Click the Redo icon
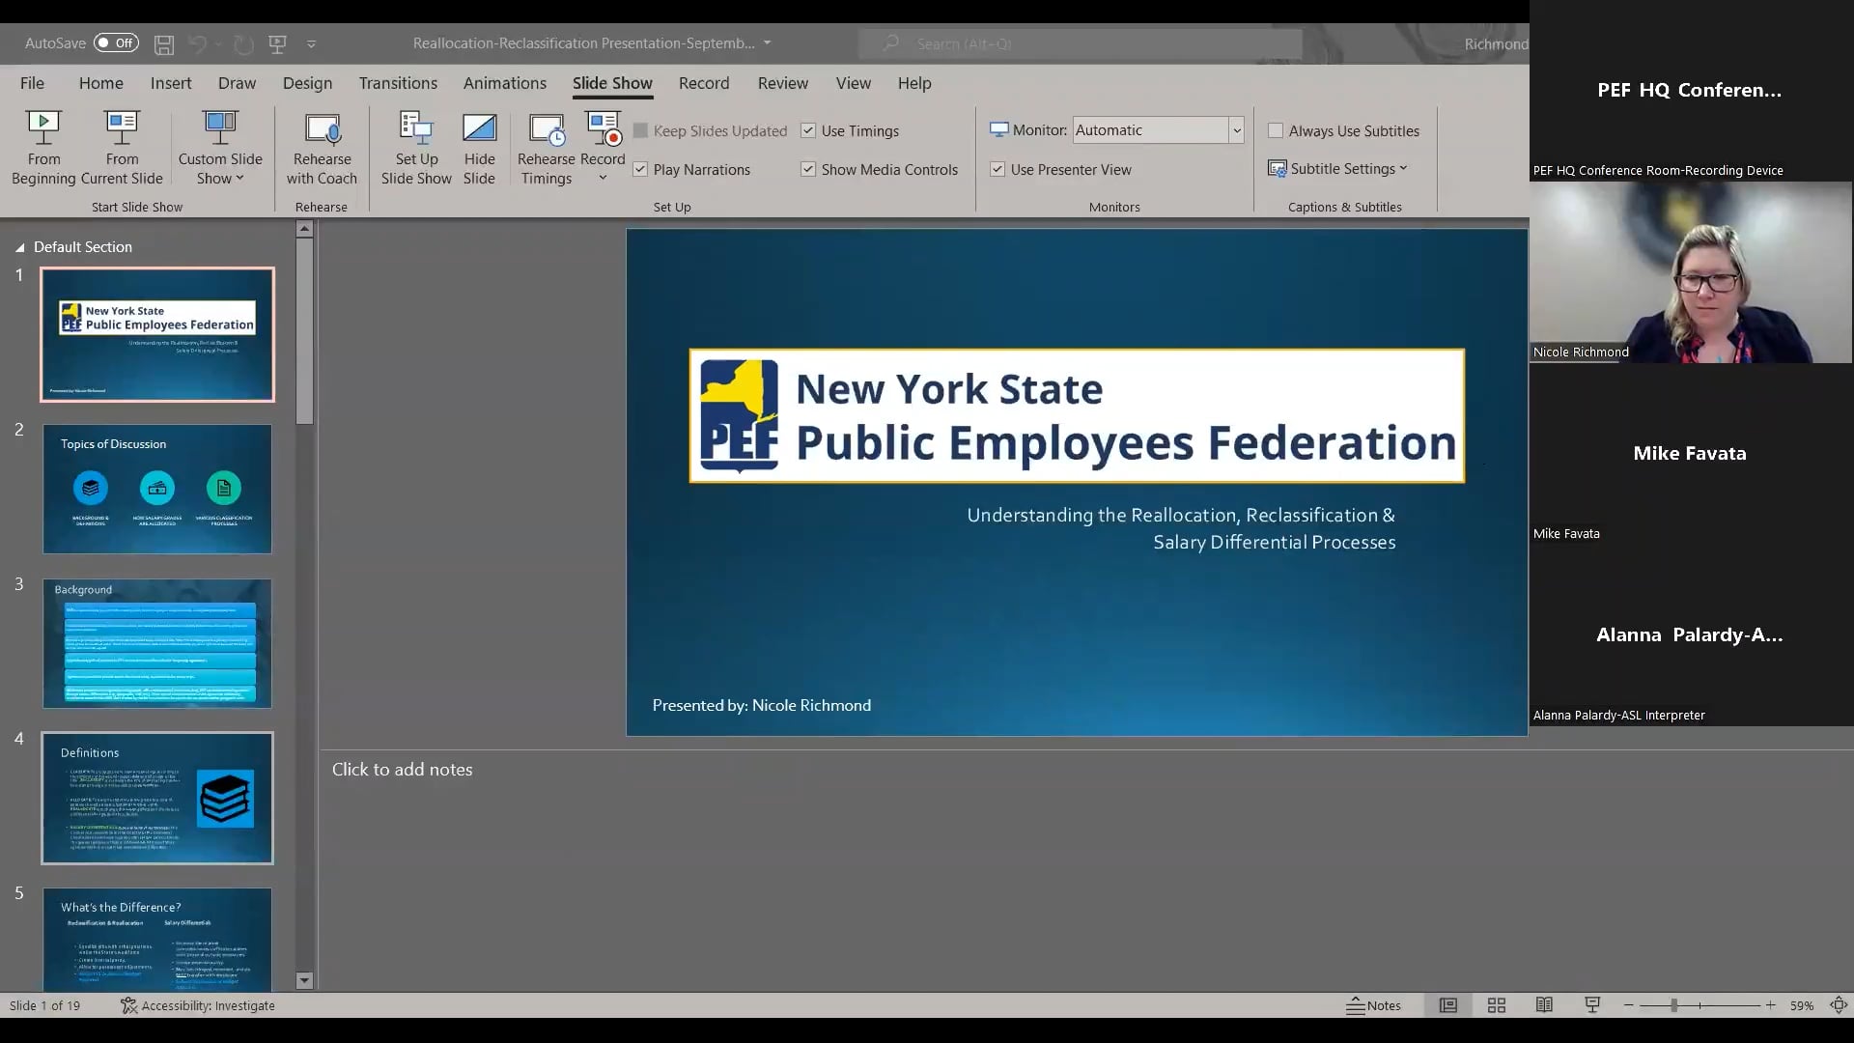The width and height of the screenshot is (1854, 1043). [243, 43]
